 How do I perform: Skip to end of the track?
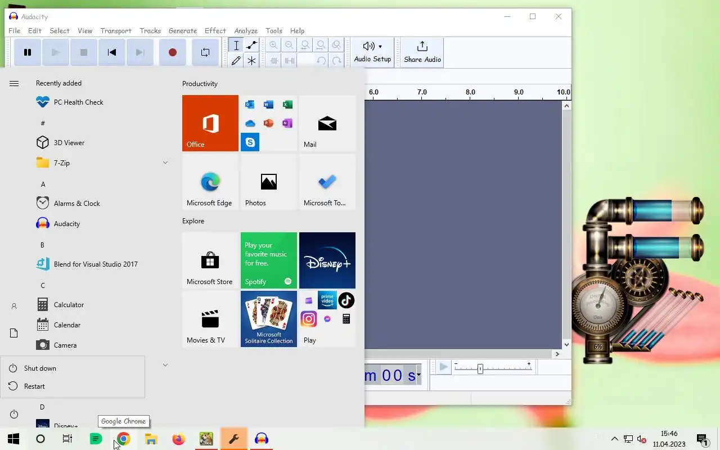[139, 52]
